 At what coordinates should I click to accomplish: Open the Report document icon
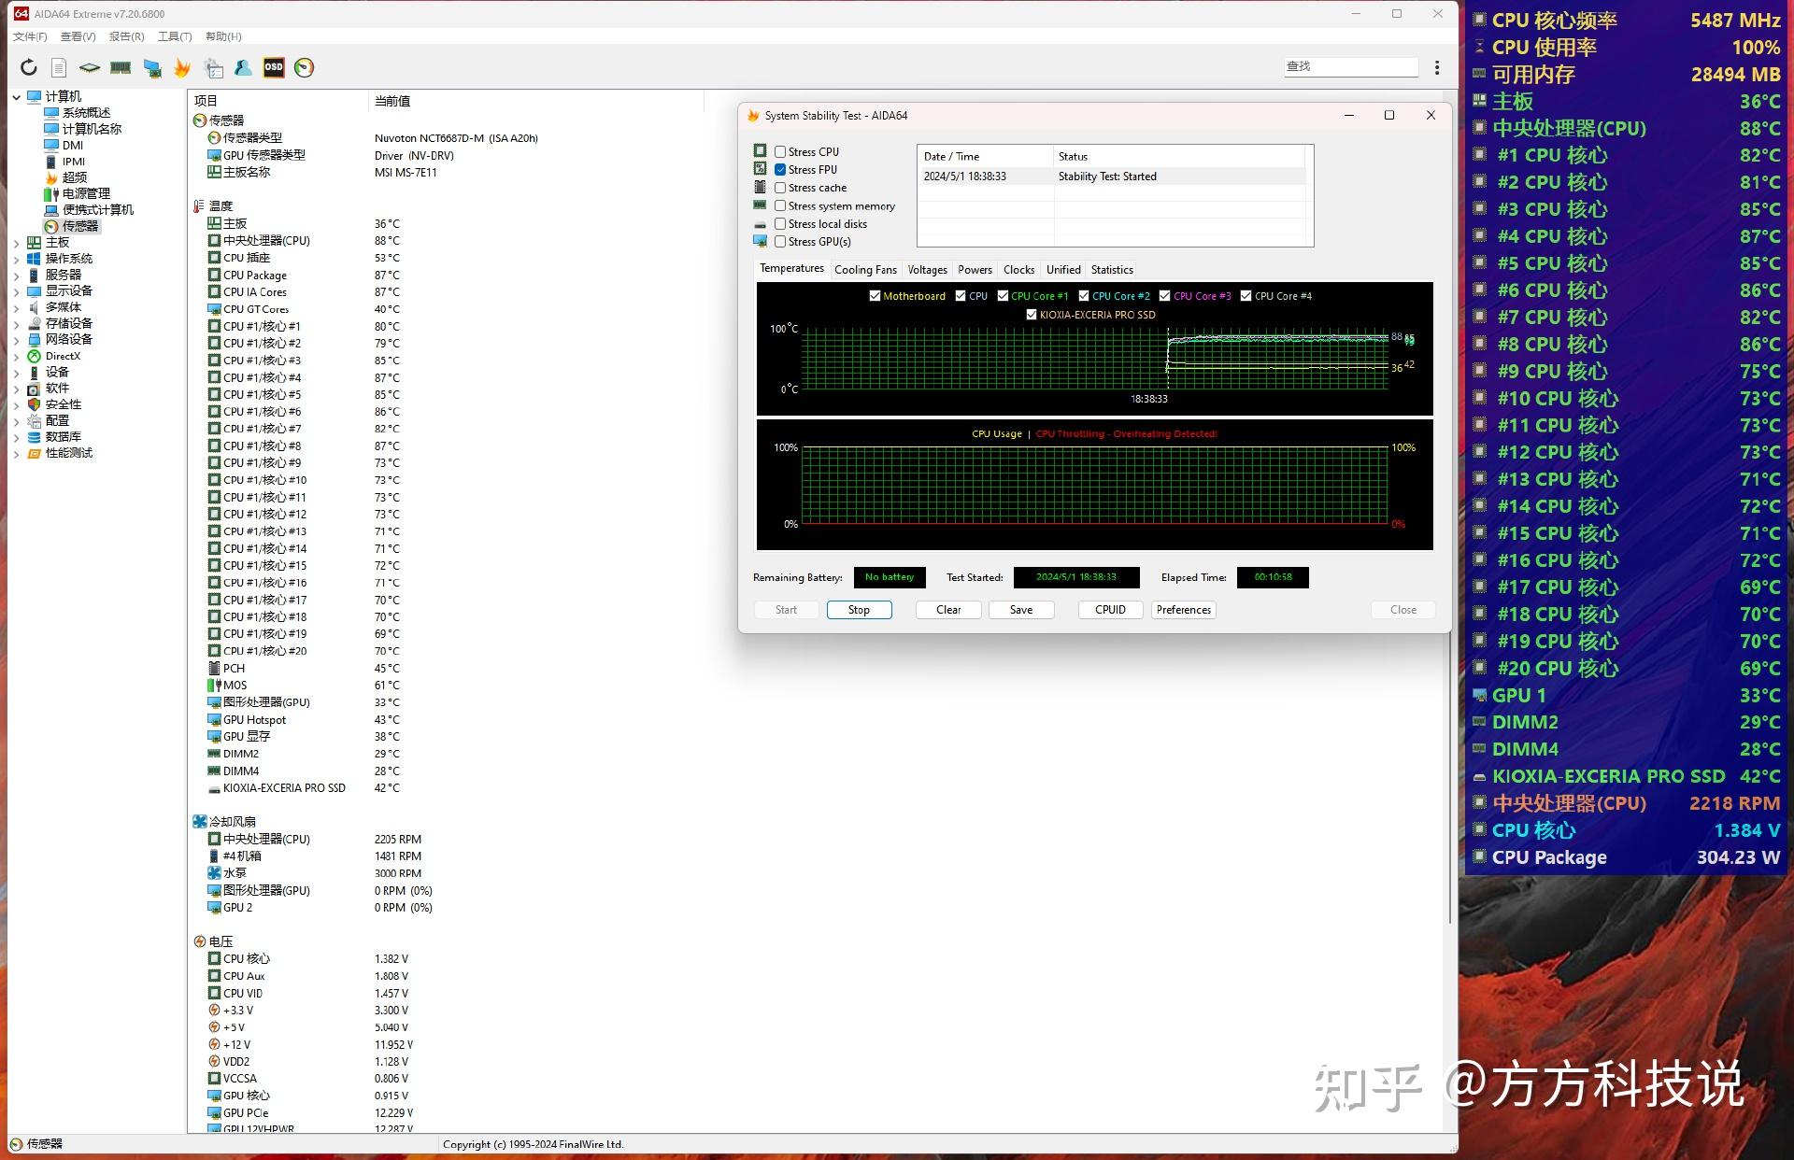pos(59,67)
